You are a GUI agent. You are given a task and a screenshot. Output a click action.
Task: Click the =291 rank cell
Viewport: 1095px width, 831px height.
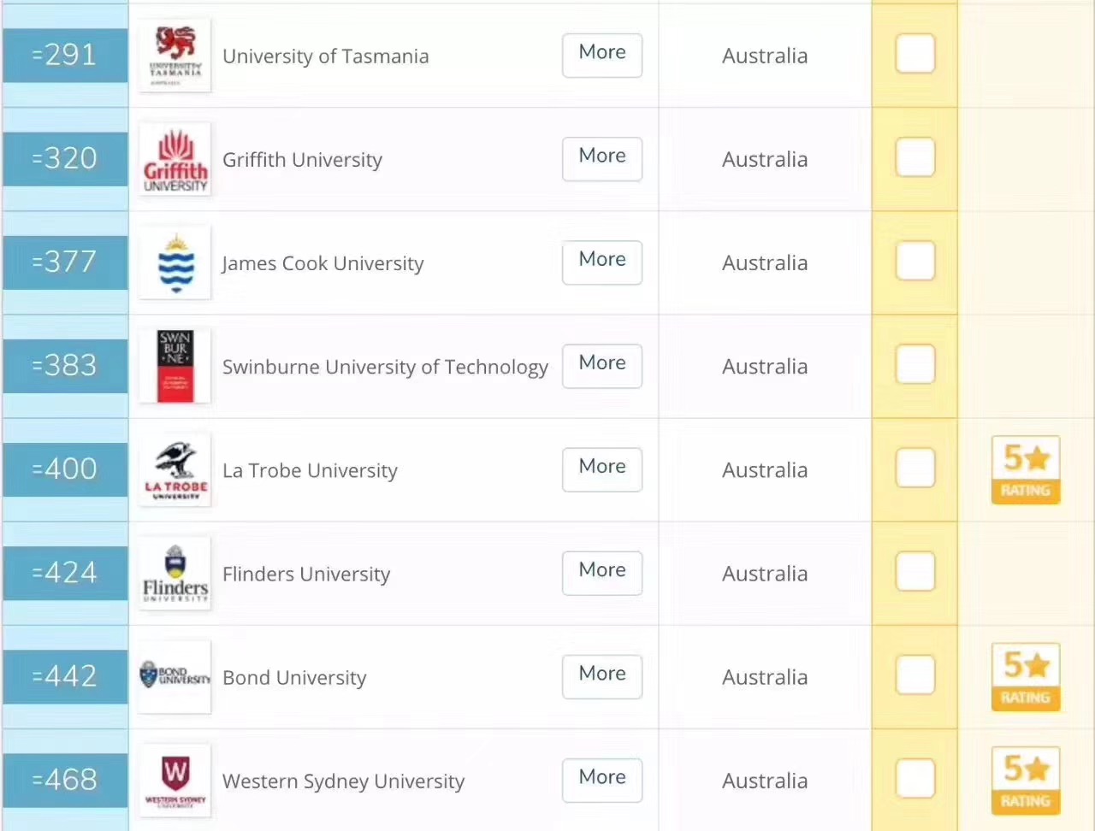pyautogui.click(x=65, y=56)
